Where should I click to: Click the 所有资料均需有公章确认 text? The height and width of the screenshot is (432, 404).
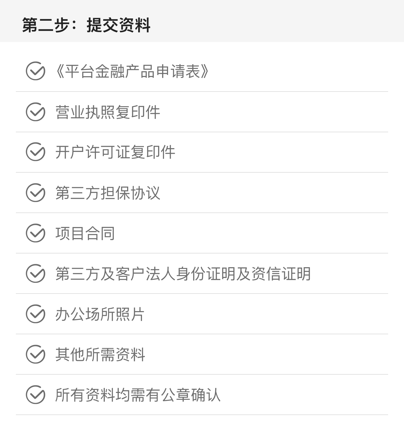click(138, 395)
